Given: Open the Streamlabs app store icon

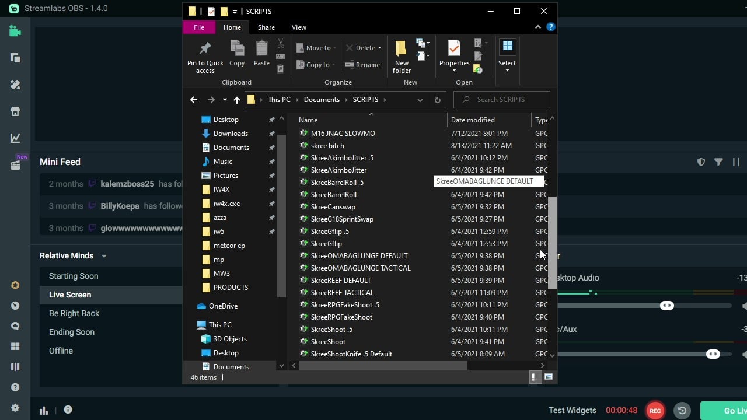Looking at the screenshot, I should pos(15,111).
